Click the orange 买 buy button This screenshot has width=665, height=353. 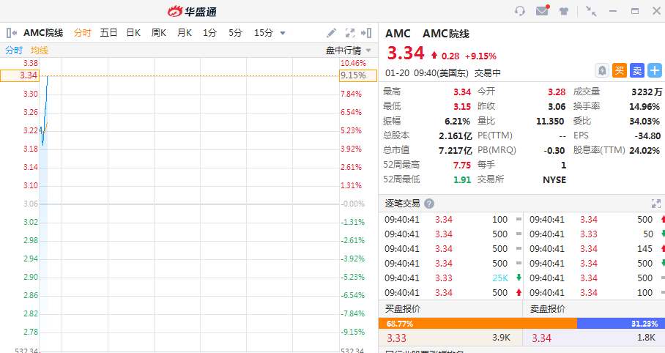620,70
